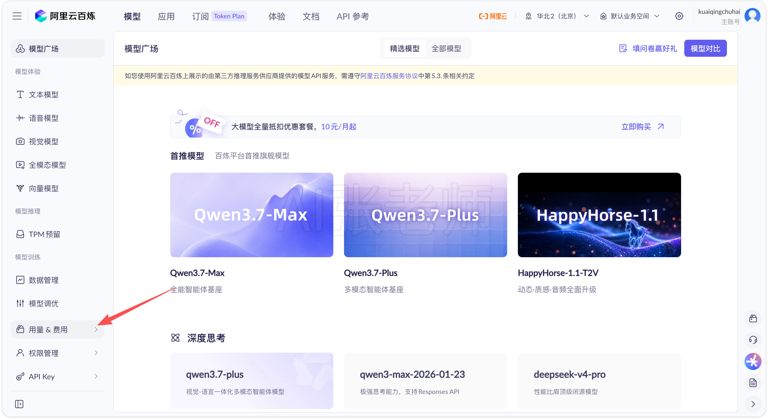
Task: Open the qwen3.7-plus model card
Action: (x=252, y=381)
